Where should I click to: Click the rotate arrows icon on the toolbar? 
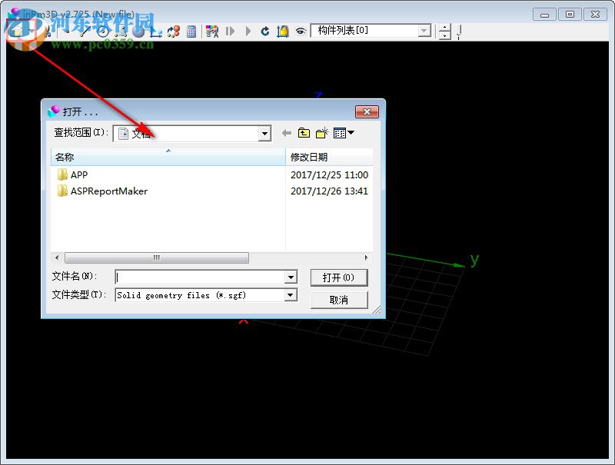coord(175,32)
